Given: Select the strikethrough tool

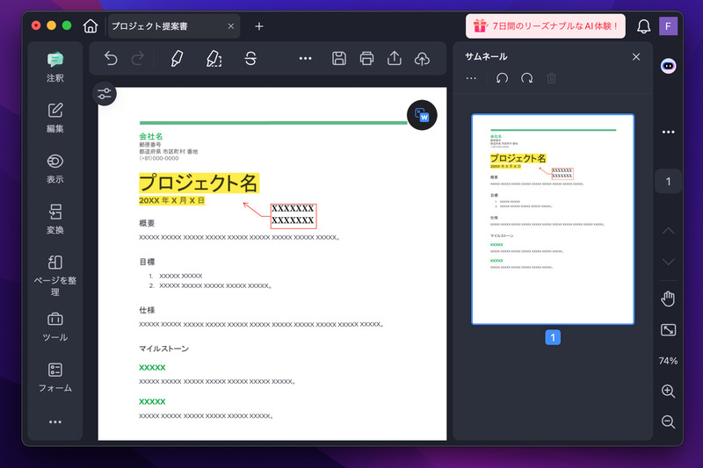Looking at the screenshot, I should [x=250, y=58].
